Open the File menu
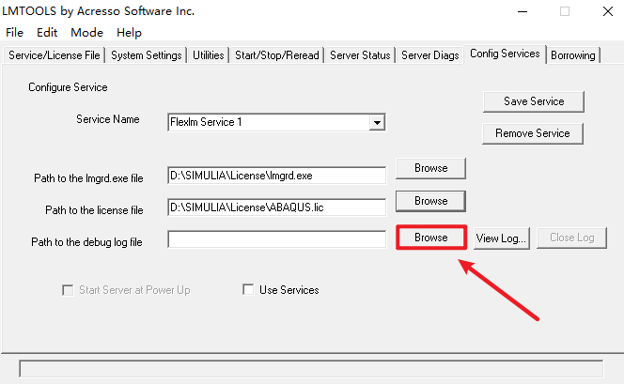The width and height of the screenshot is (624, 384). [15, 32]
